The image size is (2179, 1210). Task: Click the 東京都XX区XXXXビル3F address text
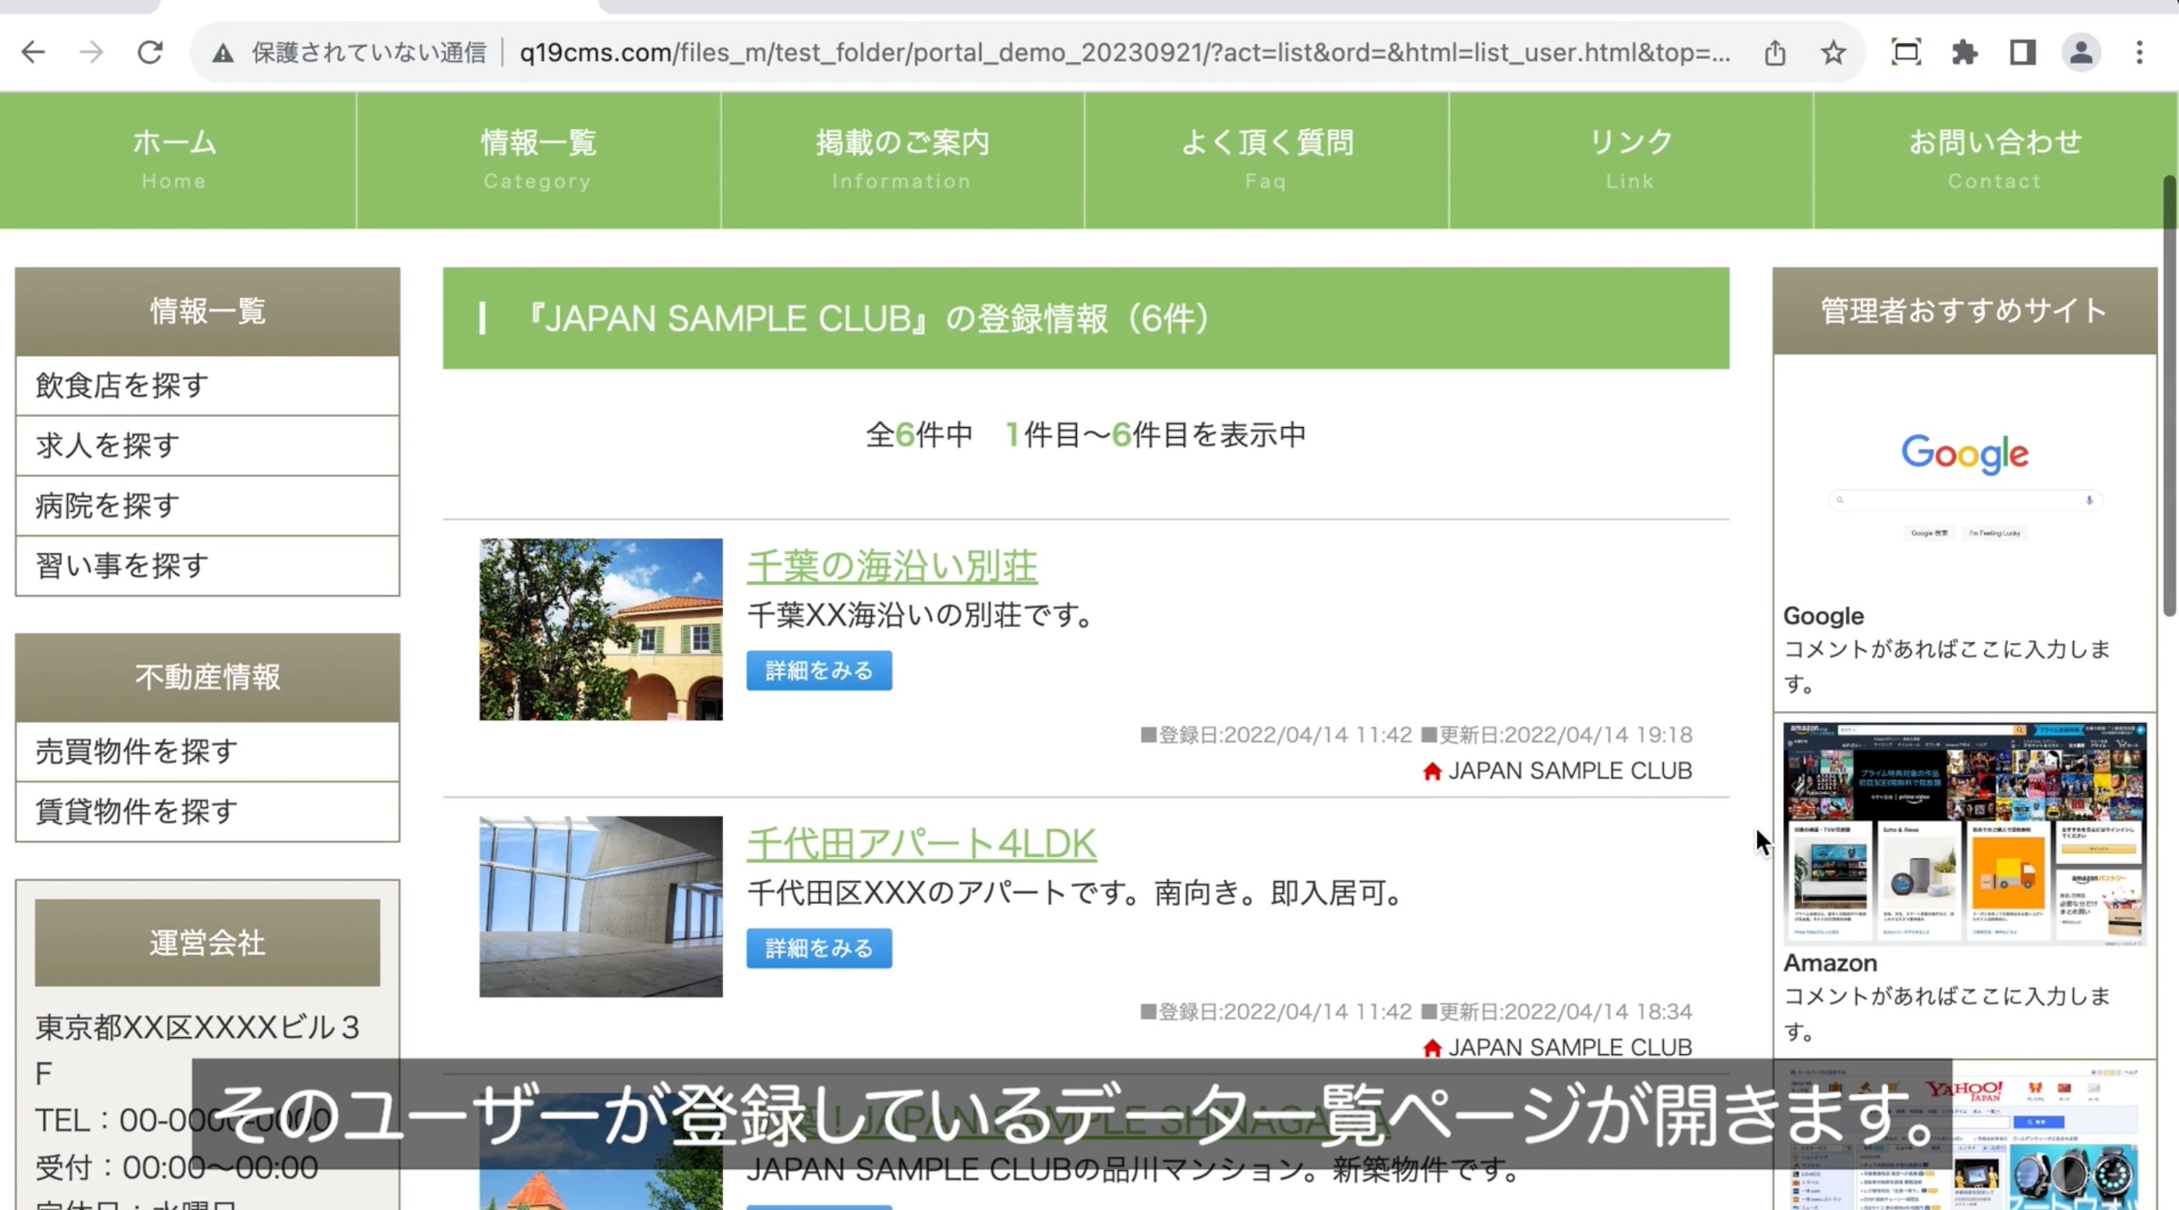click(198, 1050)
